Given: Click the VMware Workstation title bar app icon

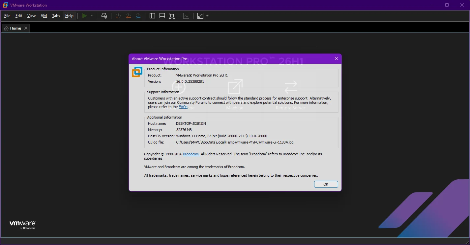Looking at the screenshot, I should tap(6, 5).
